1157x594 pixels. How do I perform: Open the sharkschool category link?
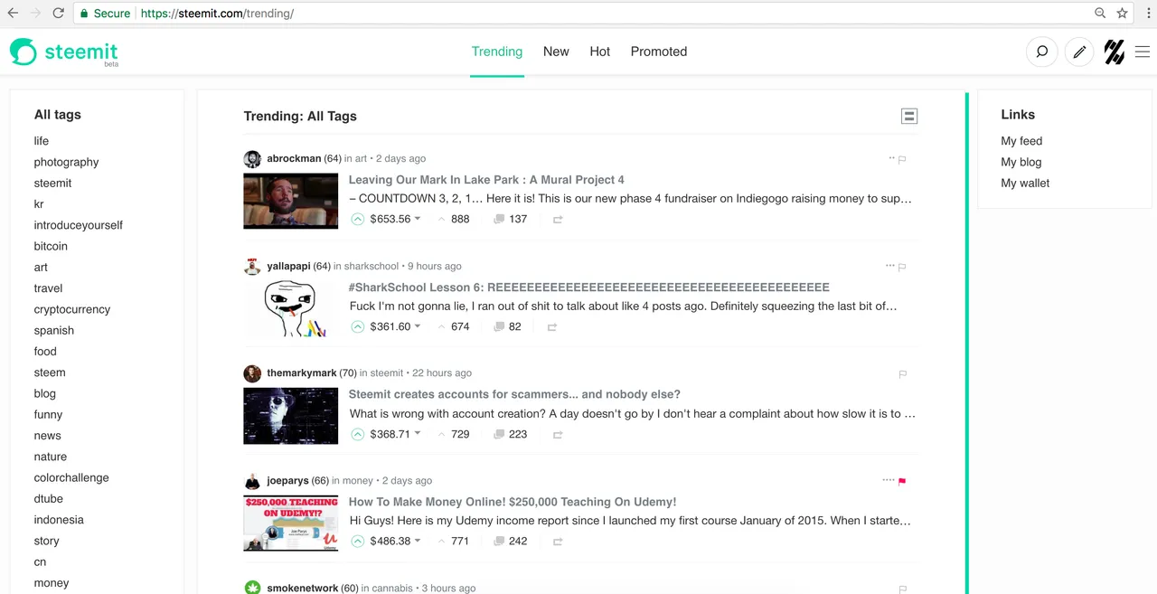coord(372,266)
